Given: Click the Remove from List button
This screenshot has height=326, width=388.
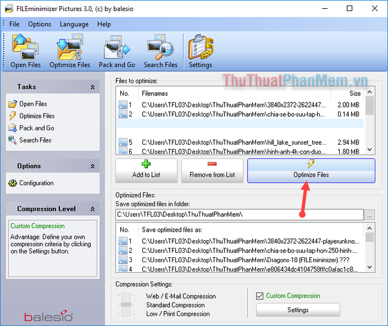Looking at the screenshot, I should (212, 171).
